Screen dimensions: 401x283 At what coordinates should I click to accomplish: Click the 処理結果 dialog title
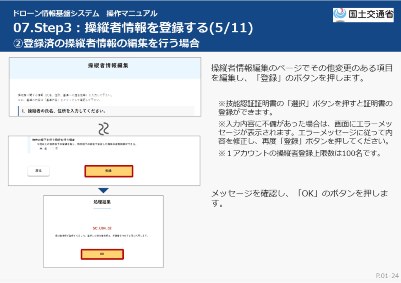102,202
